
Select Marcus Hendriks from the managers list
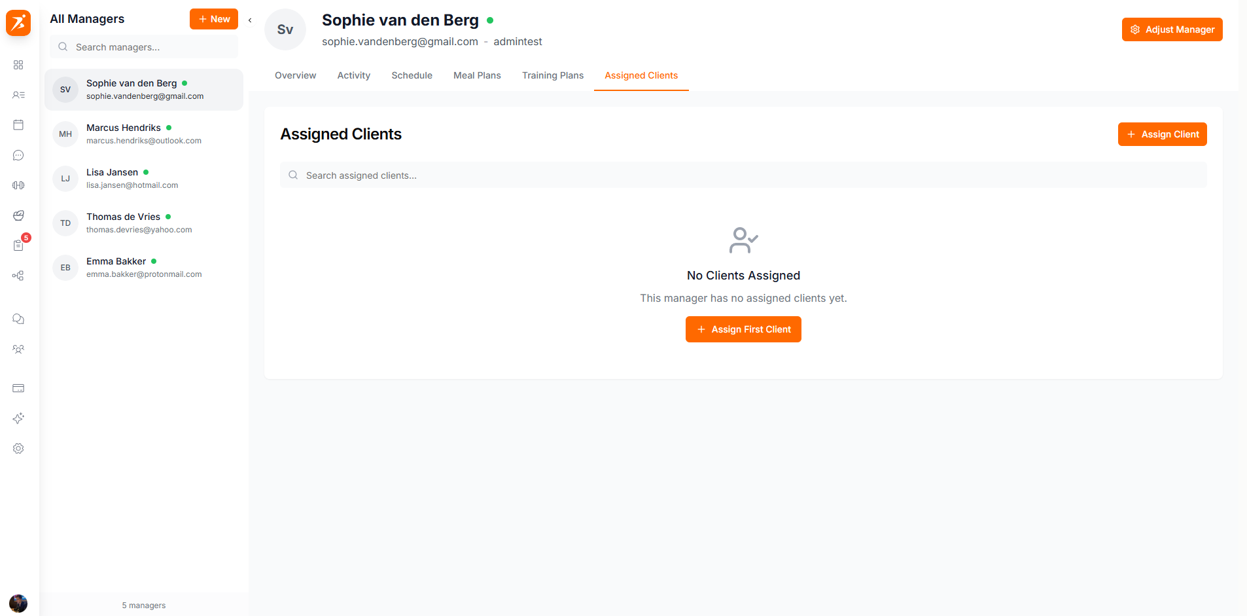coord(143,134)
